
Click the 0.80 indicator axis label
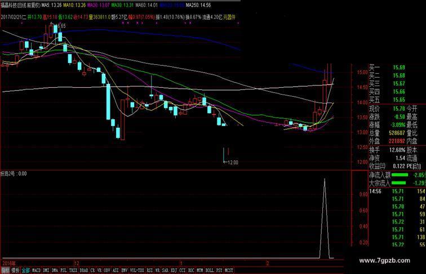(x=364, y=195)
